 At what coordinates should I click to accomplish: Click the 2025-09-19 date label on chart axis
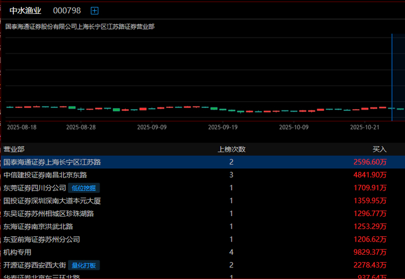click(223, 127)
